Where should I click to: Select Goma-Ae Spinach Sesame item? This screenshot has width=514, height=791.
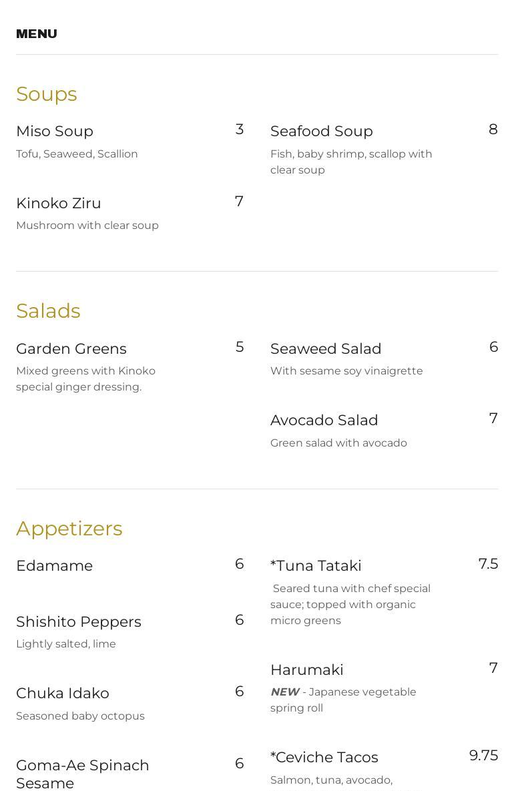coord(83,774)
